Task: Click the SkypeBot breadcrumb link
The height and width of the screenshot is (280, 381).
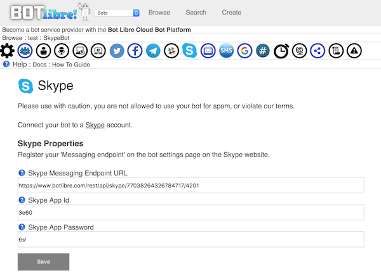Action: 57,38
